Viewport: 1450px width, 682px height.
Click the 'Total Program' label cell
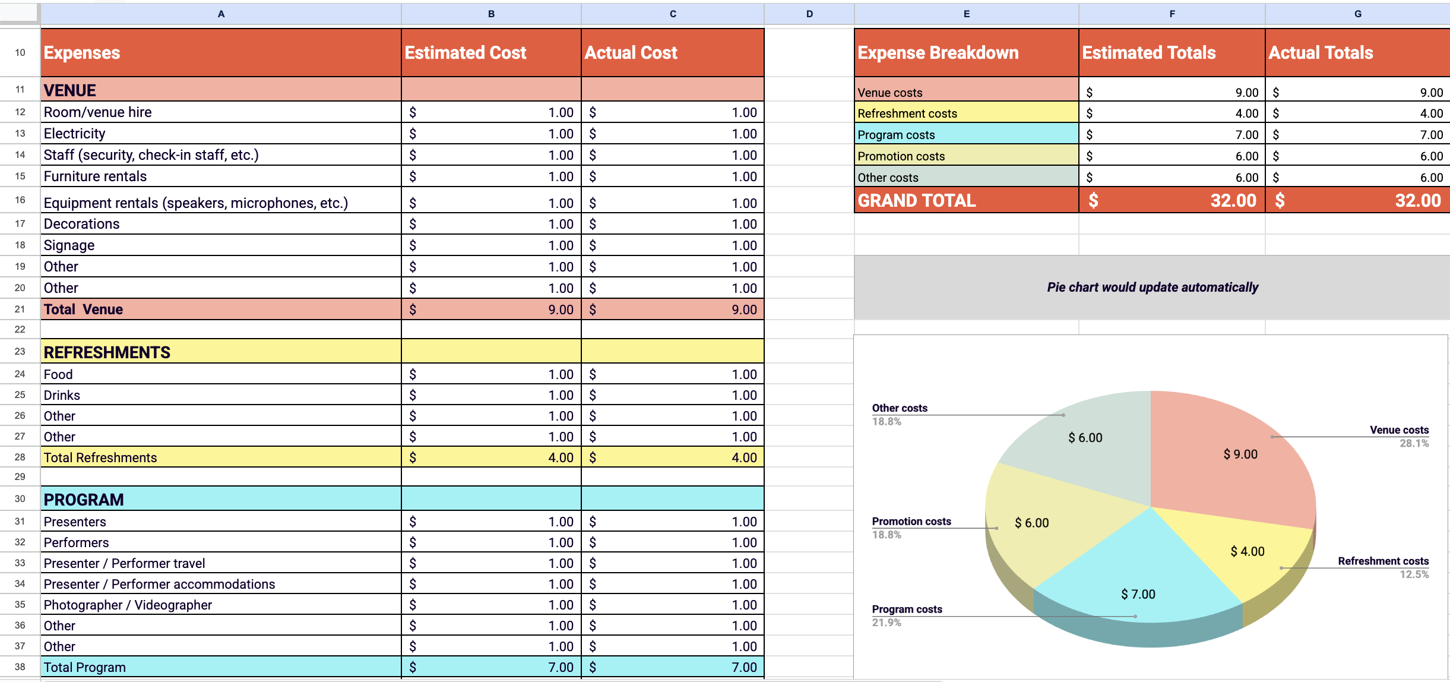point(221,667)
